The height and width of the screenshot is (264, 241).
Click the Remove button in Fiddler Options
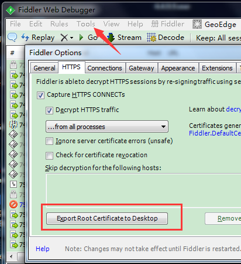[223, 218]
